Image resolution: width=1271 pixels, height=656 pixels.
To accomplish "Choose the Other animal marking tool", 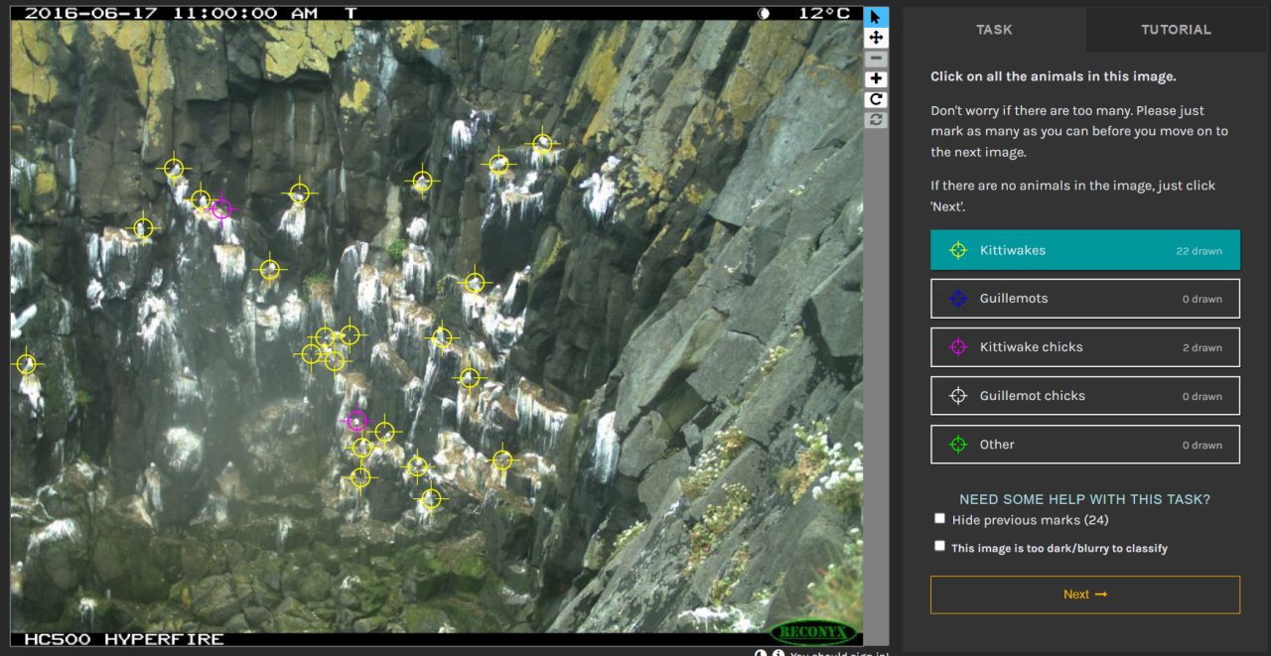I will (x=1085, y=445).
